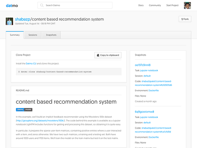The width and height of the screenshot is (197, 148).
Task: Open the Docs link
Action: pyautogui.click(x=141, y=5)
